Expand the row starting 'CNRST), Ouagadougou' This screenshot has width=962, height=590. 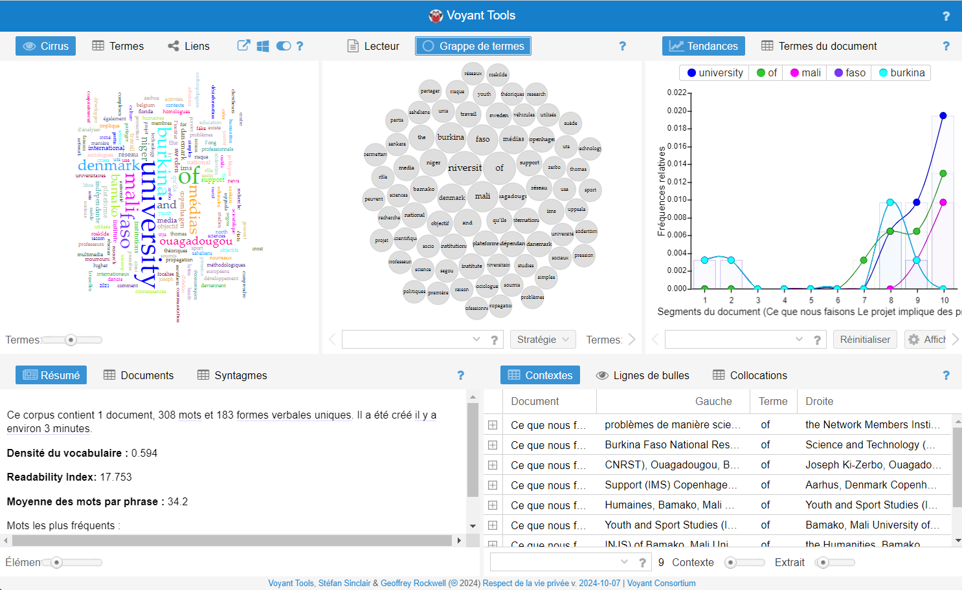pyautogui.click(x=493, y=465)
